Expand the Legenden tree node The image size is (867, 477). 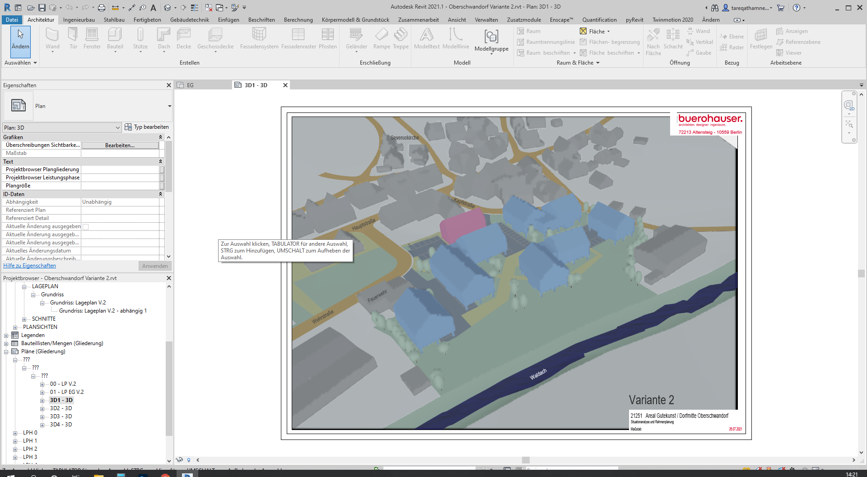coord(6,336)
